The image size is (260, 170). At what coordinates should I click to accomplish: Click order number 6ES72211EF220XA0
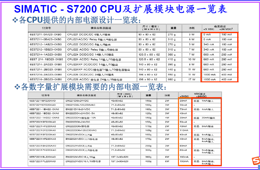point(42,105)
